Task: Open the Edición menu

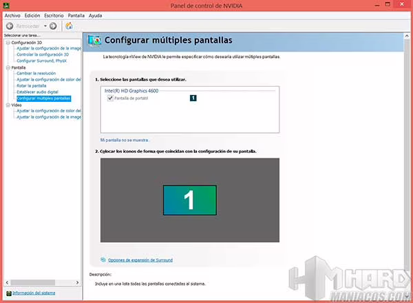Action: click(32, 16)
